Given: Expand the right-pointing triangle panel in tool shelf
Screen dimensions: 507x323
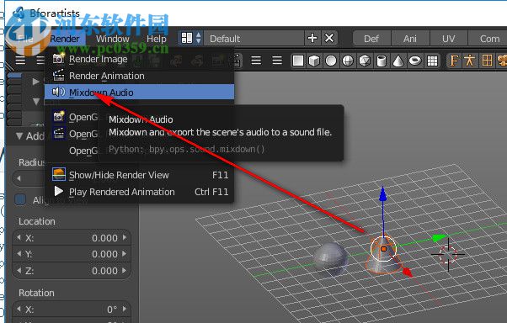Looking at the screenshot, I should click(x=36, y=82).
